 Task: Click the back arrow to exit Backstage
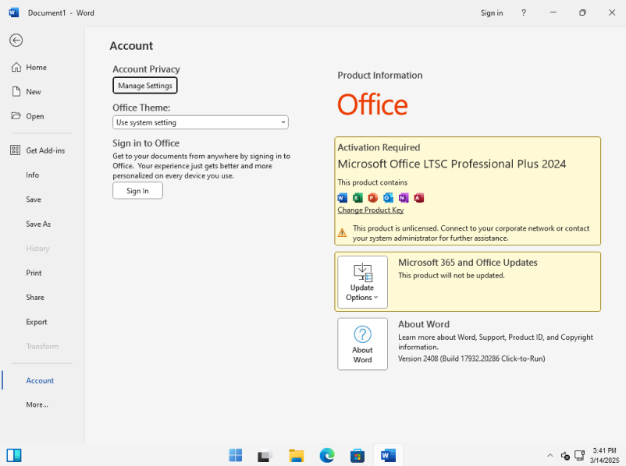point(16,41)
